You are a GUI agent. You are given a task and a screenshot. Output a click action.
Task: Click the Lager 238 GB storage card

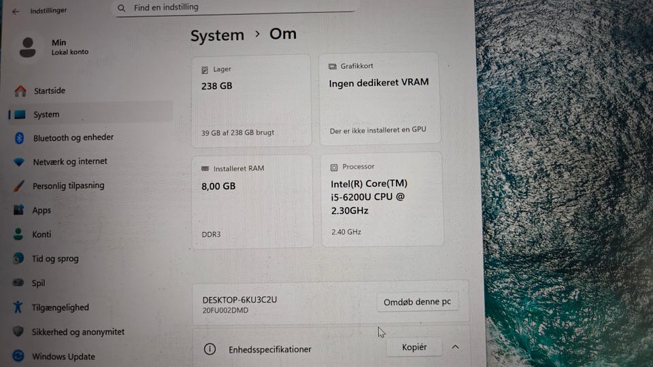coord(251,101)
